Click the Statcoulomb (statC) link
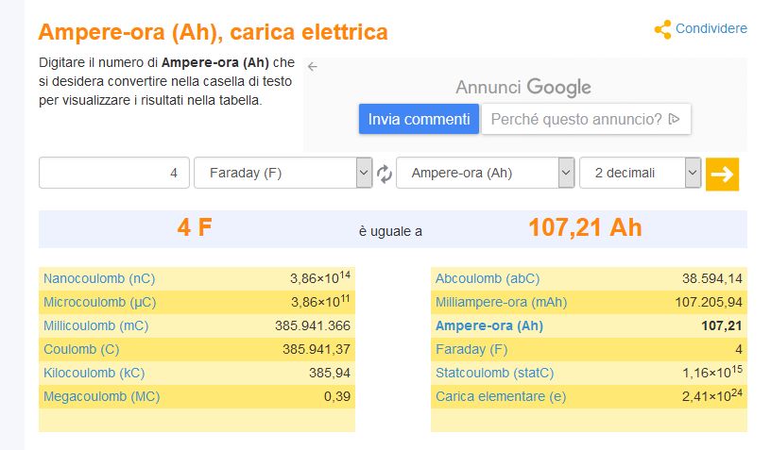Image resolution: width=771 pixels, height=450 pixels. coord(495,373)
